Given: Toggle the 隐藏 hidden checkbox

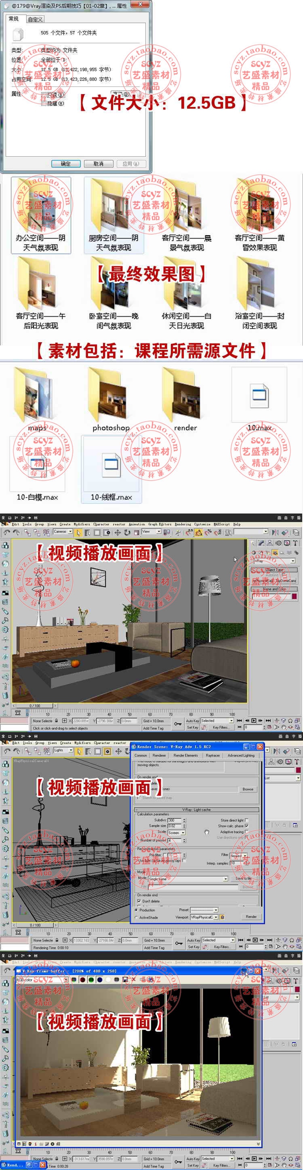Looking at the screenshot, I should tap(43, 103).
